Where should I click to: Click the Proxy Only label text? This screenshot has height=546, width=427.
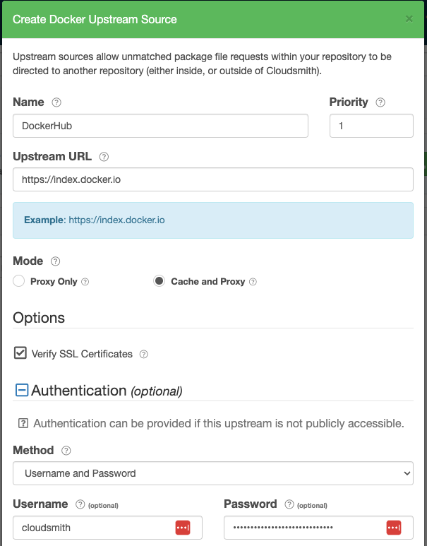(54, 282)
